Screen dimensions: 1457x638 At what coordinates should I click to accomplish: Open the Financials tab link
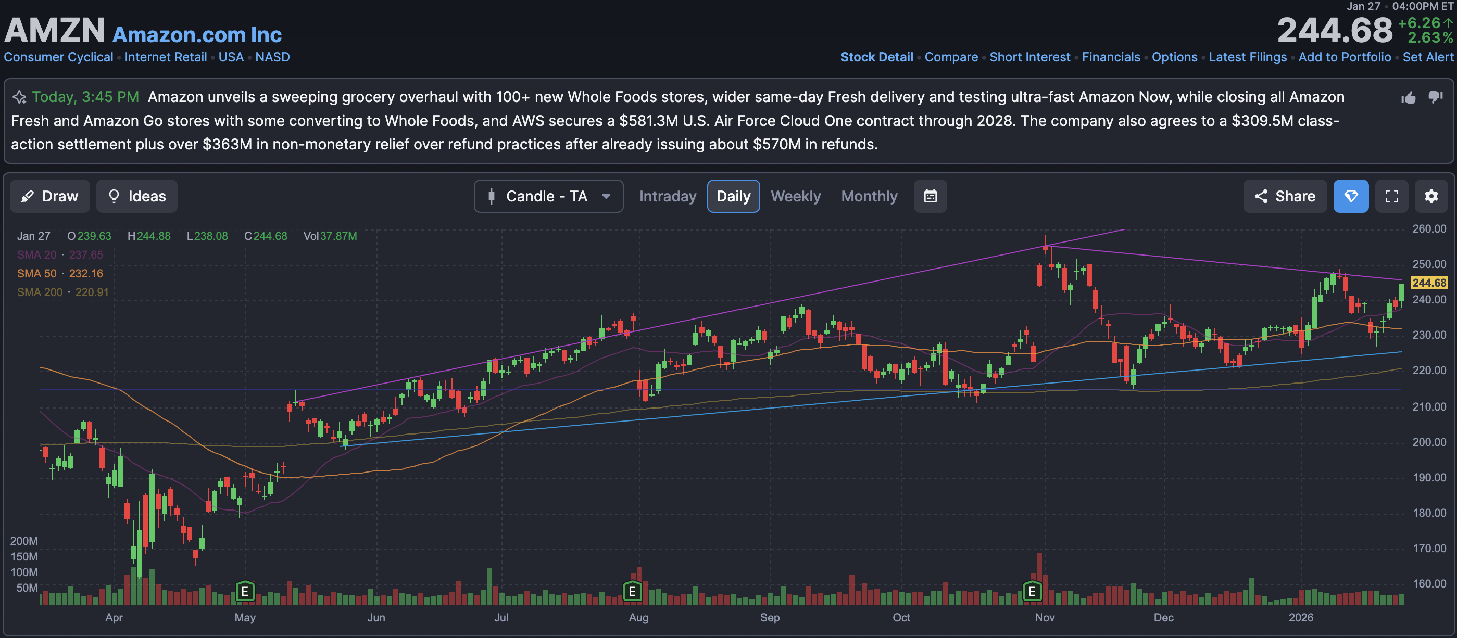point(1110,57)
